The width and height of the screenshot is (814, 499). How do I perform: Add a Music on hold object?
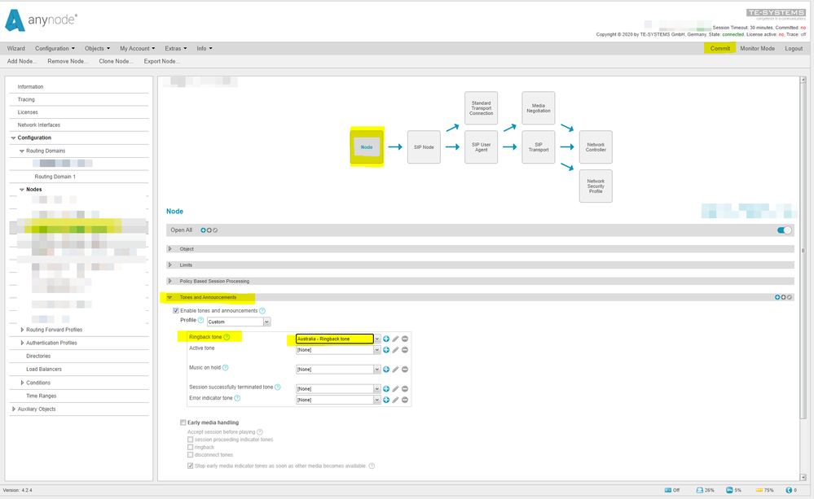(x=386, y=370)
